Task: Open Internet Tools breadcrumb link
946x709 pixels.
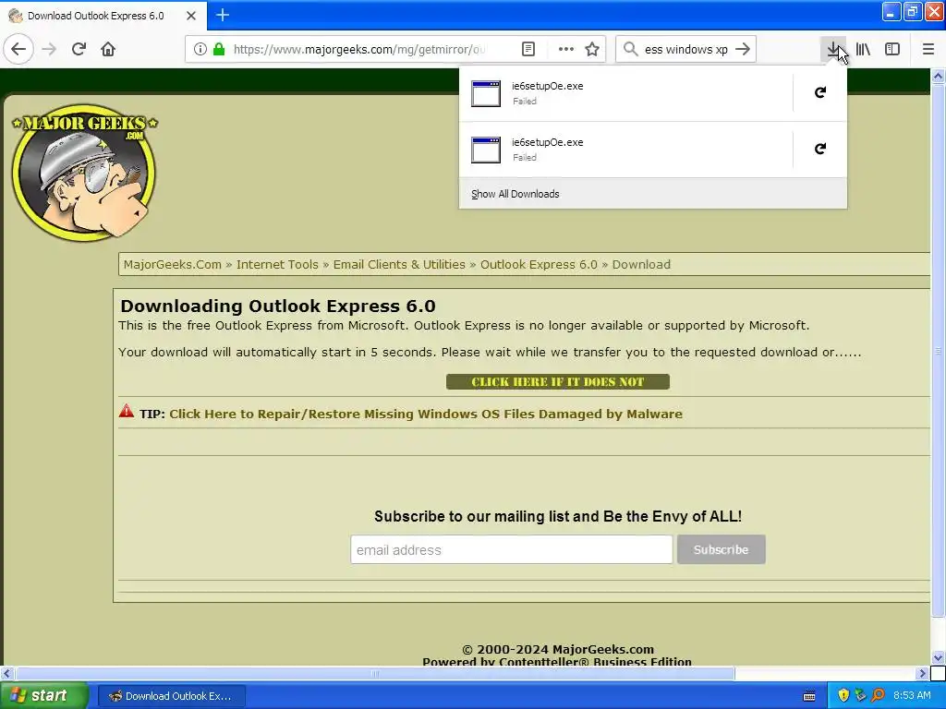Action: [277, 265]
